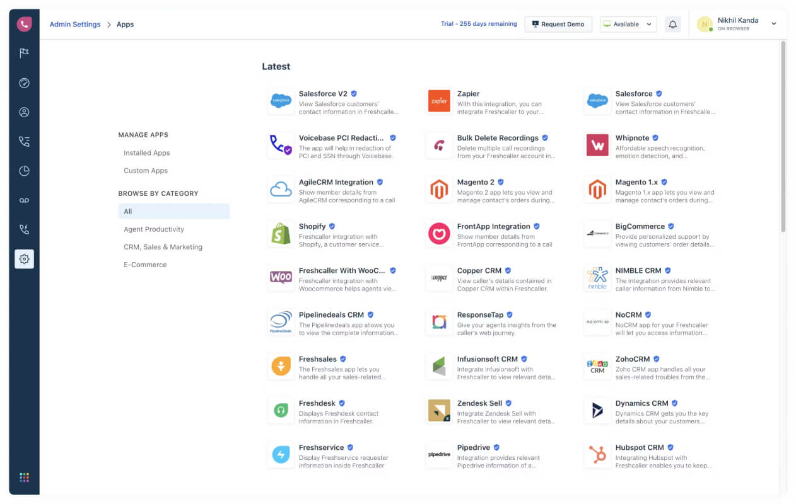Open the NoCRM app title
This screenshot has width=796, height=504.
pos(629,315)
